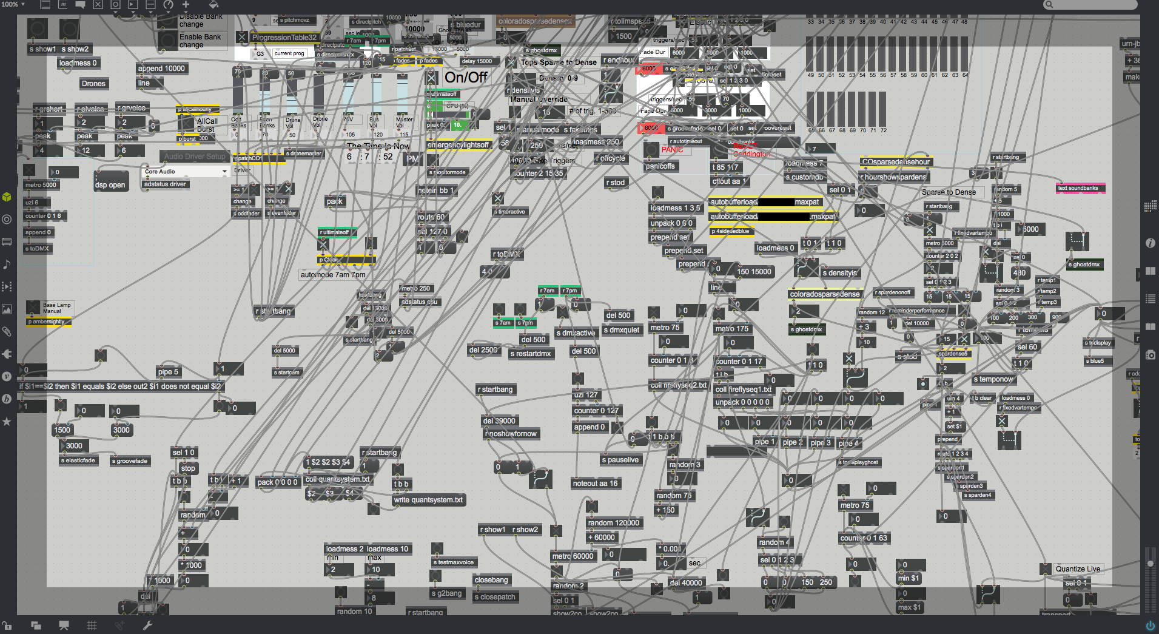Image resolution: width=1159 pixels, height=634 pixels.
Task: Toggle audio power button at bottom right
Action: click(1150, 626)
